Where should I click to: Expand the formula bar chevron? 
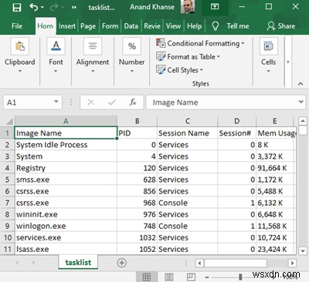(301, 102)
